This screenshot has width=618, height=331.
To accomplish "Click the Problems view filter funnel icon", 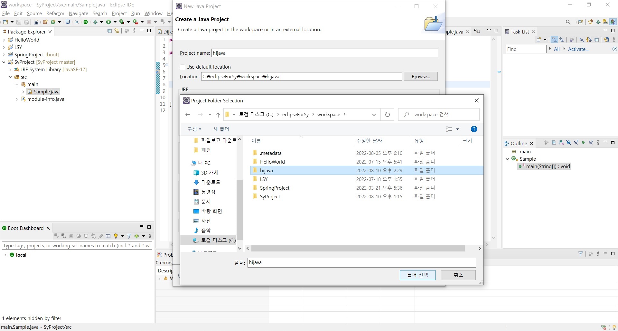I will point(580,254).
